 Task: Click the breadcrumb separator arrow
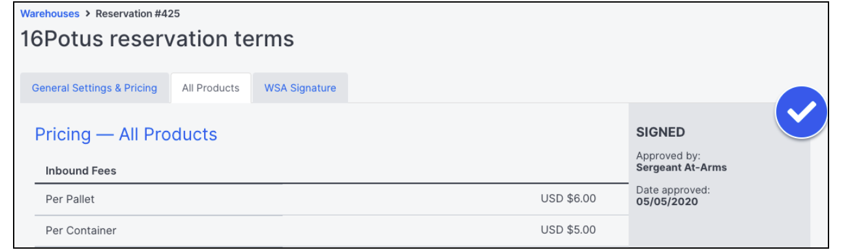pyautogui.click(x=87, y=13)
